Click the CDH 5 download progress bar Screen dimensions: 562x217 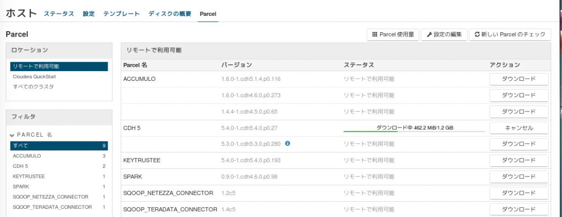click(x=414, y=131)
